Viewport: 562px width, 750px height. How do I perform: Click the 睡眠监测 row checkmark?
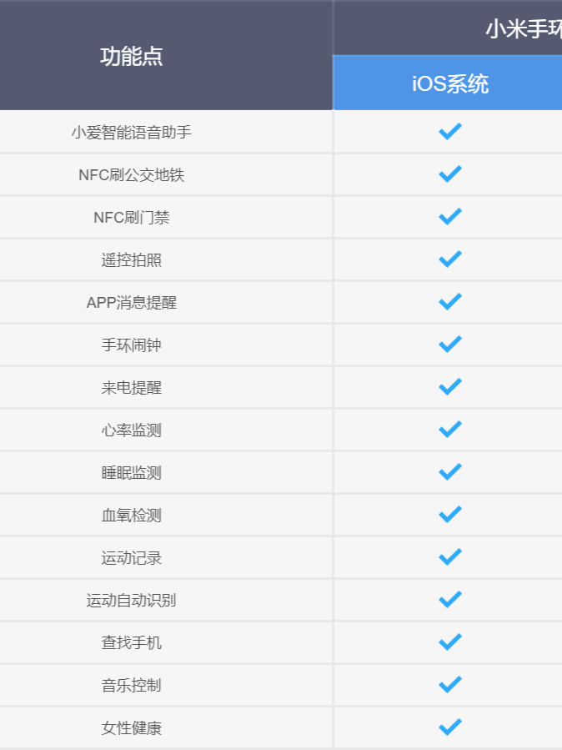tap(449, 472)
